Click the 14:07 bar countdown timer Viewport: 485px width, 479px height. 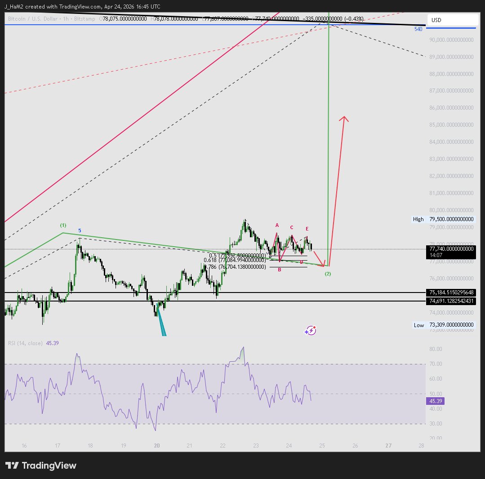coord(436,255)
